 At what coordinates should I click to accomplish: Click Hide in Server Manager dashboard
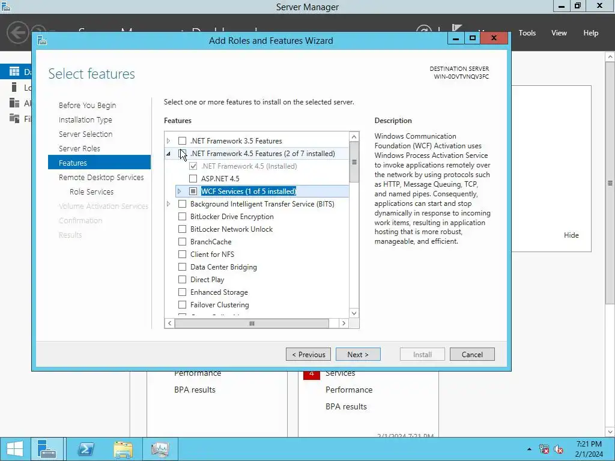571,235
